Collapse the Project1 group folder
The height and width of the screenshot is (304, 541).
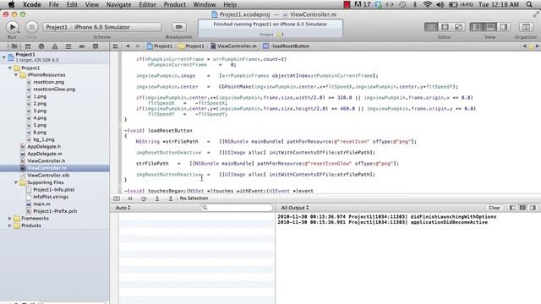10,68
